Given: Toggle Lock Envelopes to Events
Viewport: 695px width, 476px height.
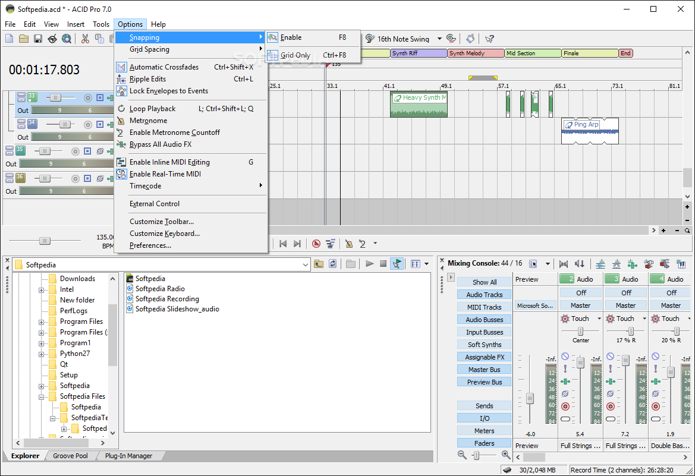Looking at the screenshot, I should click(191, 91).
